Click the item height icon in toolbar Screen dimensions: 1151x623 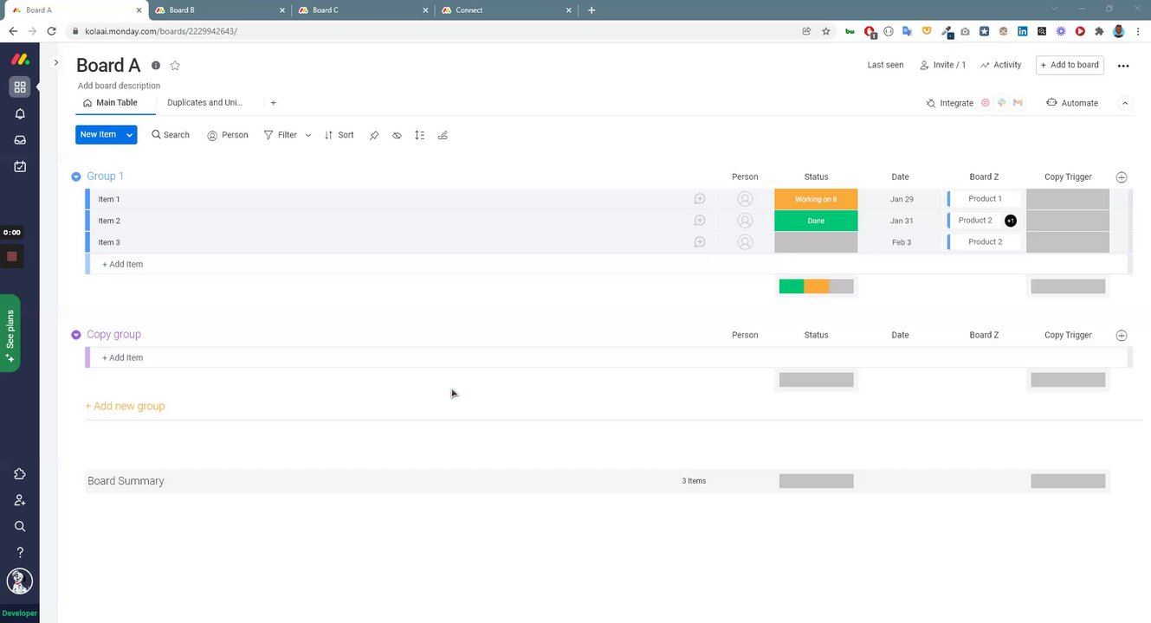point(420,135)
